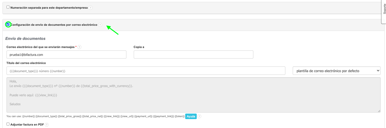Click into the Copia a input box
Viewport: 386px width, 128px height.
(x=193, y=55)
